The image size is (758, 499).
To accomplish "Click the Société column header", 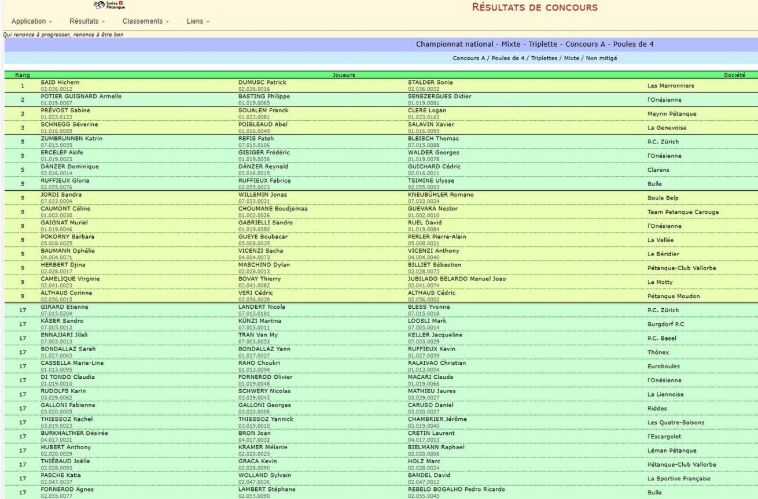I will coord(735,75).
